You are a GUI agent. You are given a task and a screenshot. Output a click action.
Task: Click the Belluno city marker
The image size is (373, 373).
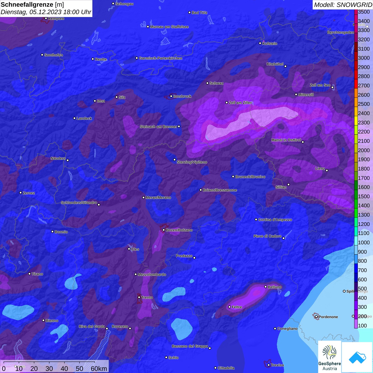(265, 287)
